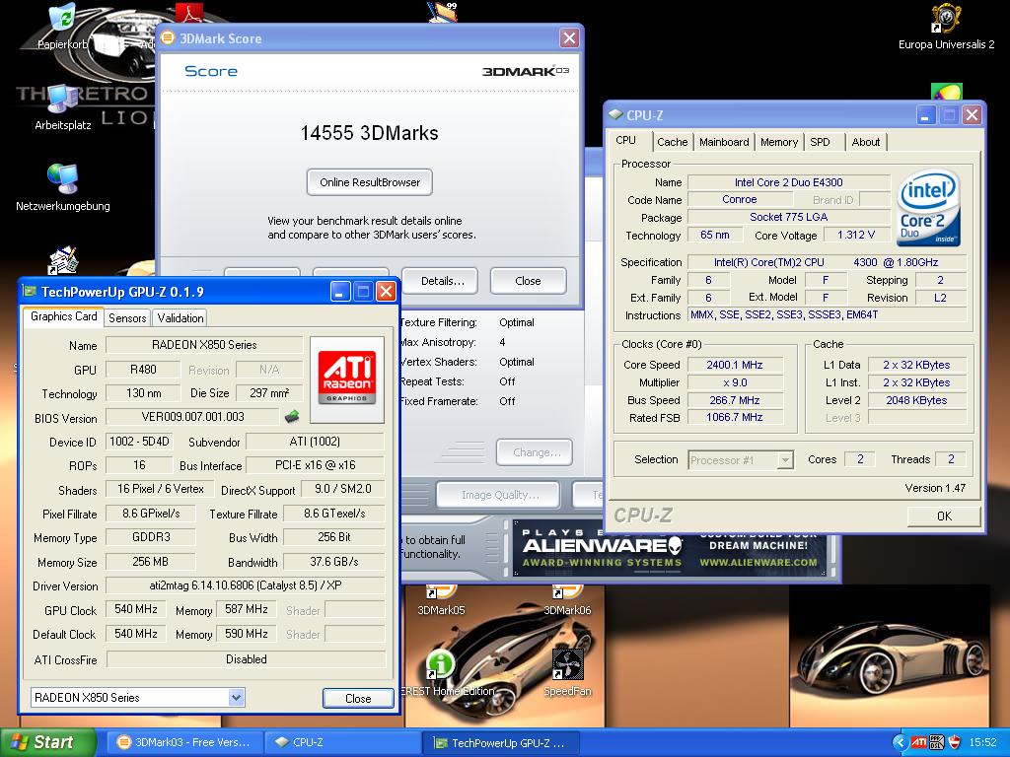Click the Core Speed value 2400.1 MHz
The height and width of the screenshot is (757, 1010).
[734, 365]
